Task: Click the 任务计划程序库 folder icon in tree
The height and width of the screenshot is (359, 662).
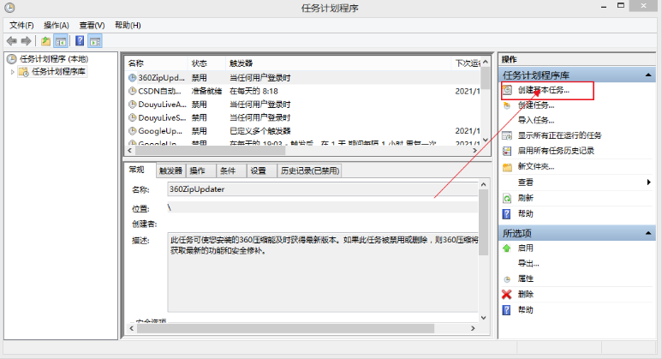Action: coord(24,72)
